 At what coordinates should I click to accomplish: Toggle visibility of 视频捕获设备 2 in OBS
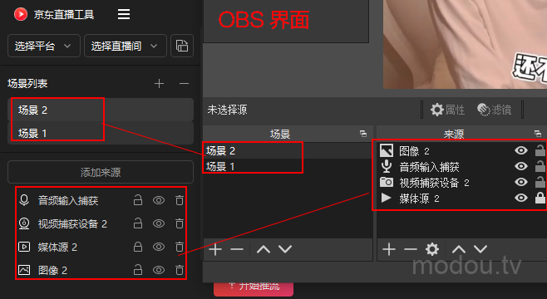[521, 182]
